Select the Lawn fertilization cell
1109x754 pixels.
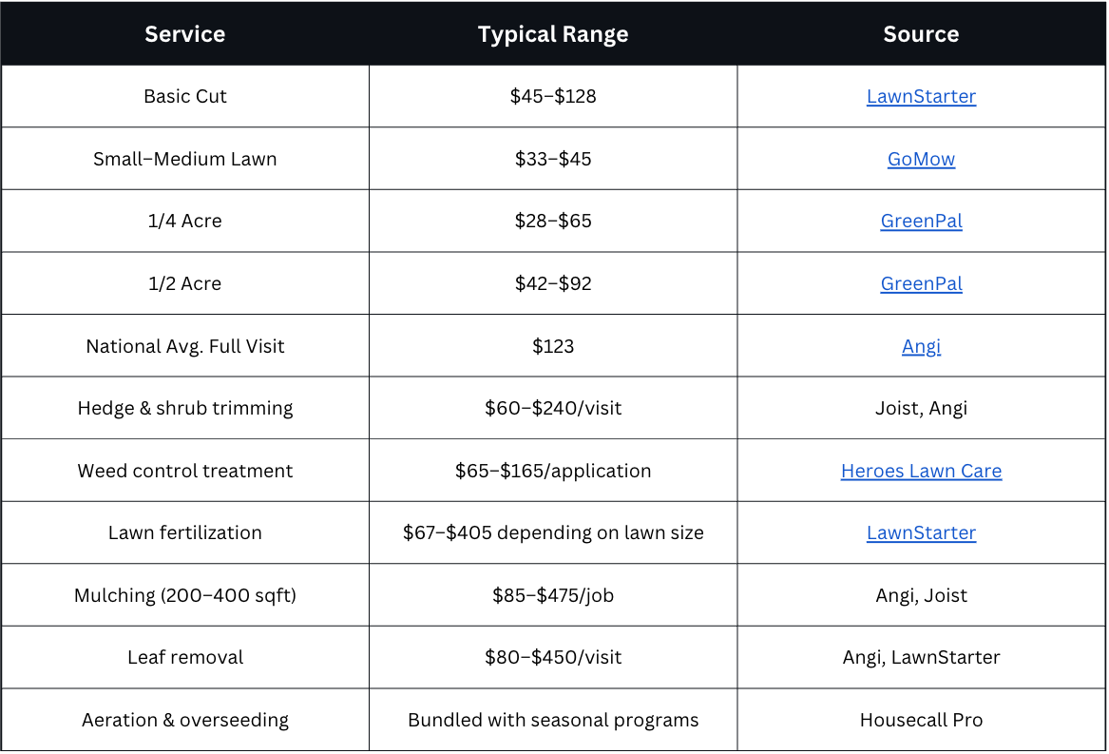pos(185,532)
